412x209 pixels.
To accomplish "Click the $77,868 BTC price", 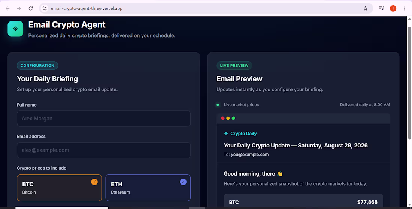I will pyautogui.click(x=367, y=202).
